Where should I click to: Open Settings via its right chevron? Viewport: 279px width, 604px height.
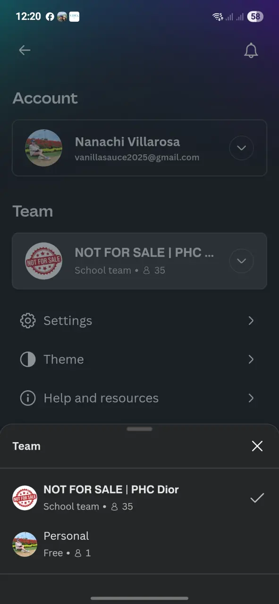pos(251,321)
